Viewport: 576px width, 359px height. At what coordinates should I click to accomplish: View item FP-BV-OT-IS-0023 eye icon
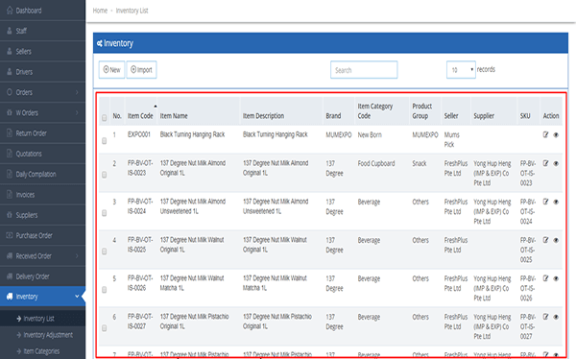click(556, 163)
